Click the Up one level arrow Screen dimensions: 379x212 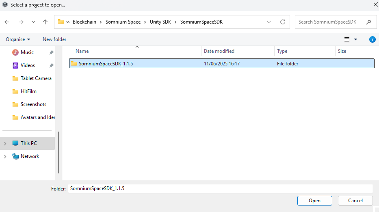45,22
